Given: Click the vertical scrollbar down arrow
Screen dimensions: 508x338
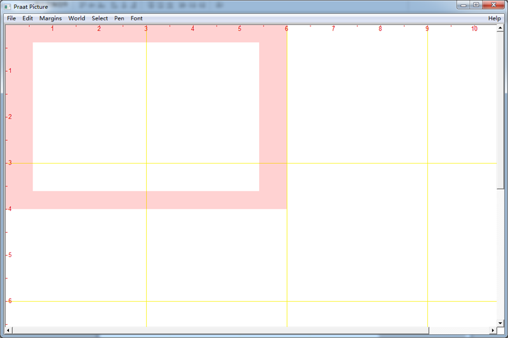Looking at the screenshot, I should [500, 323].
